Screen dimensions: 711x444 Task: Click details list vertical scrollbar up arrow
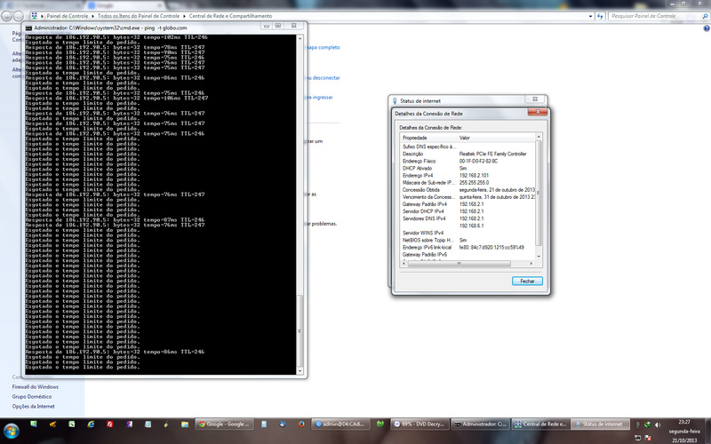[539, 137]
